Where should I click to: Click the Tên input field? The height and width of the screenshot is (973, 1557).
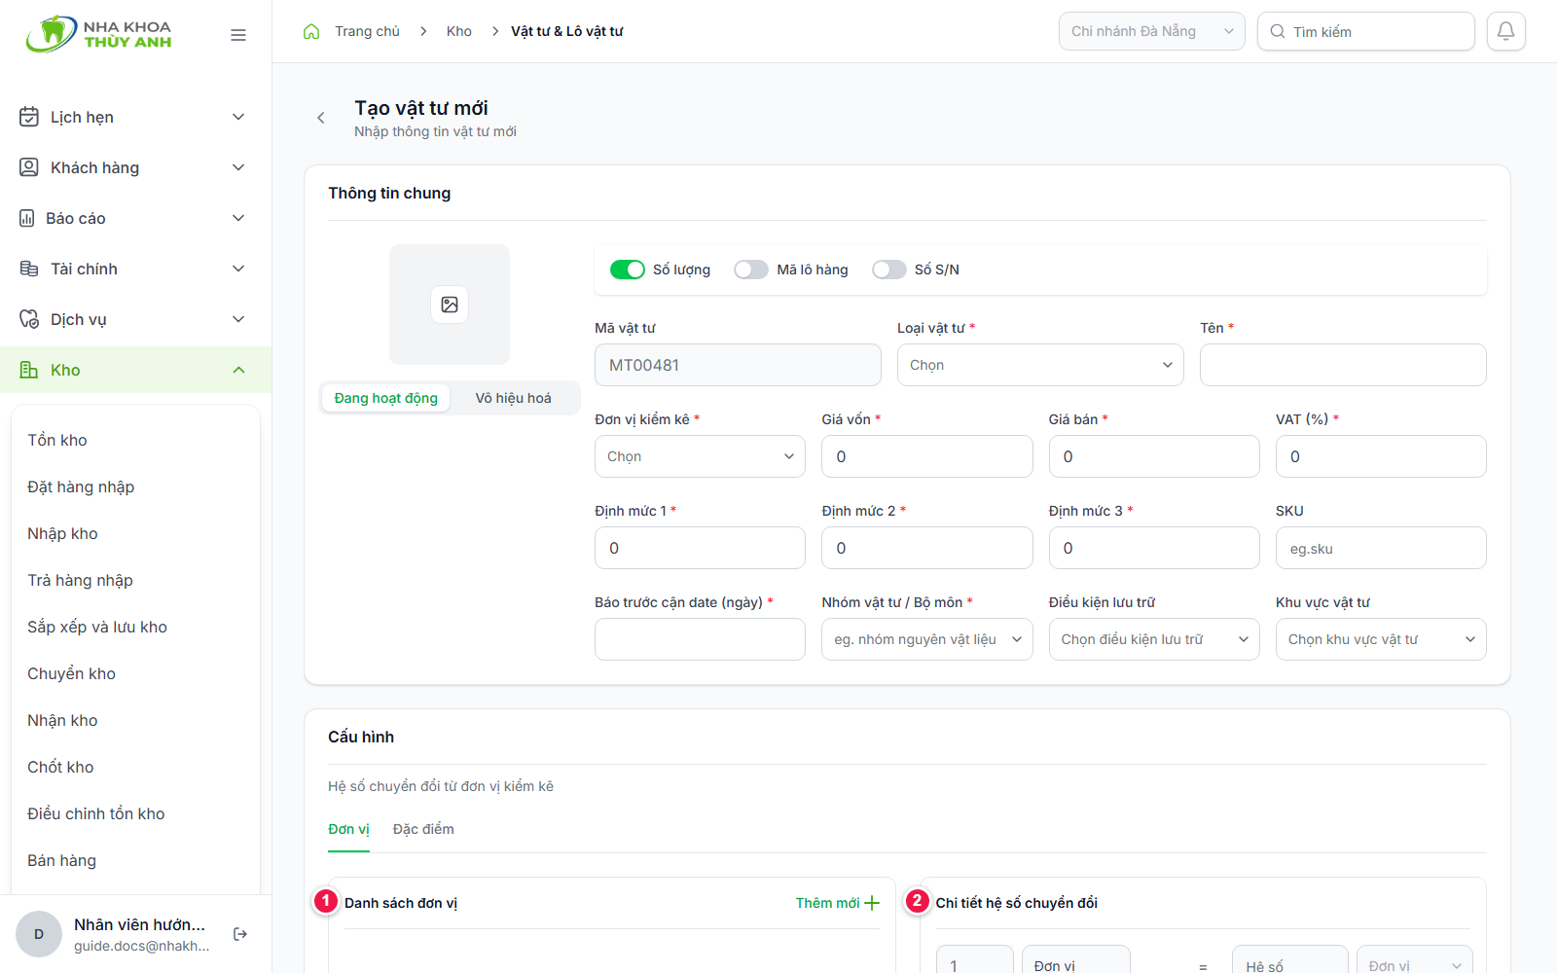point(1343,365)
